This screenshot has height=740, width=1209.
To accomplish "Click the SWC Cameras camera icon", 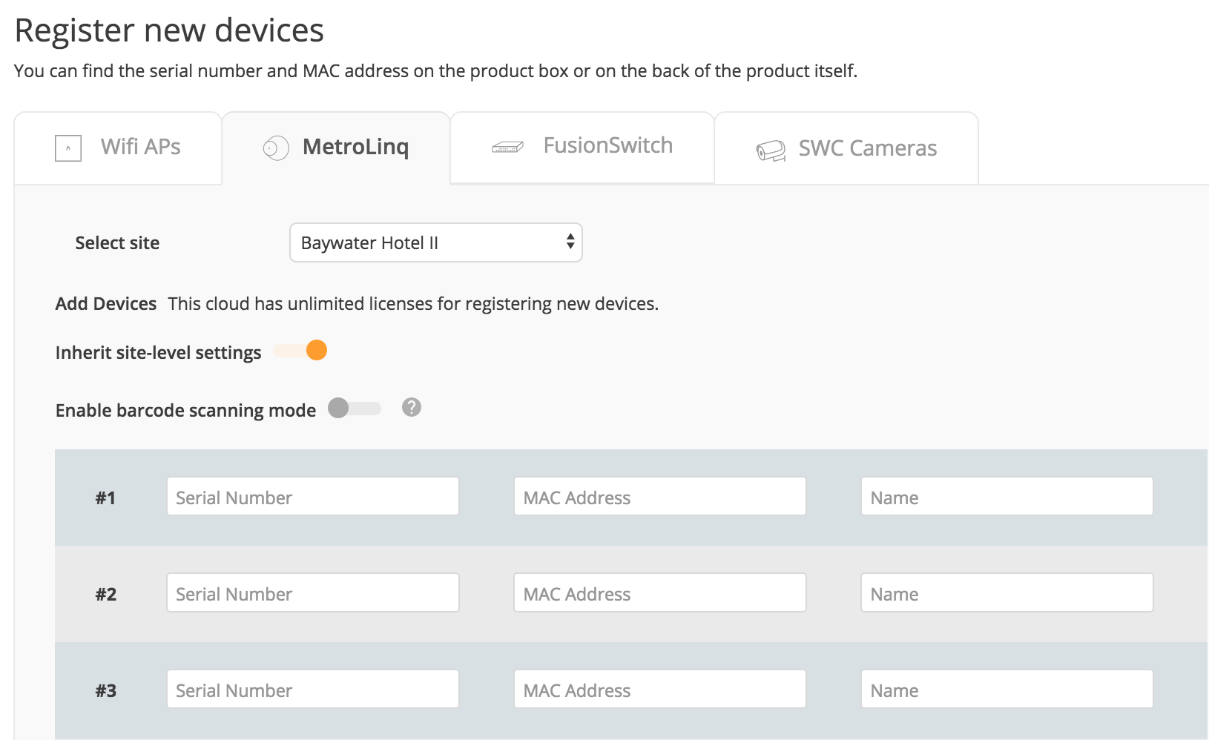I will click(x=771, y=151).
